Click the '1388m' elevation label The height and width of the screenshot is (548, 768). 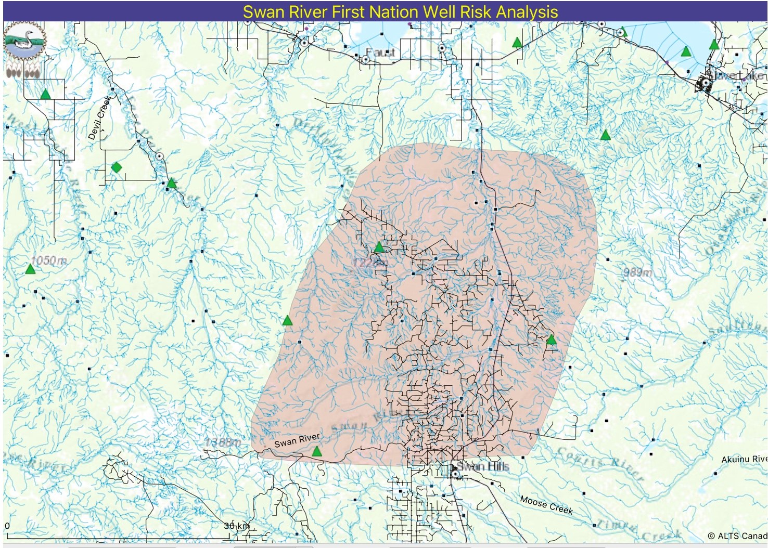223,442
